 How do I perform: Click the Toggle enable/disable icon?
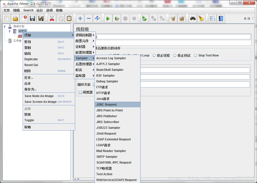pos(97,18)
